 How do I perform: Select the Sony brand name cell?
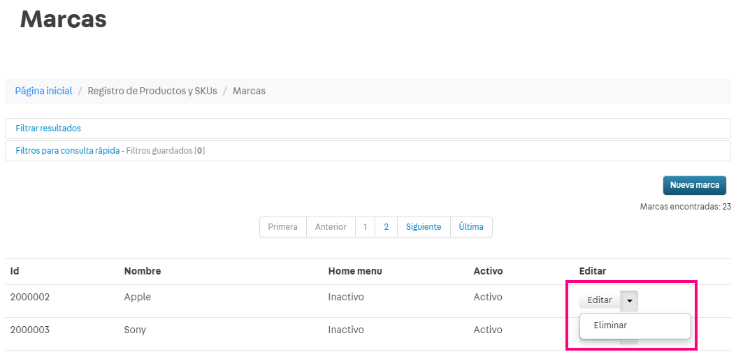(135, 330)
